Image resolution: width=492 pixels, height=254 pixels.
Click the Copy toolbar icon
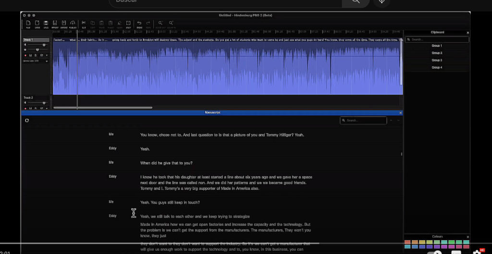click(93, 24)
